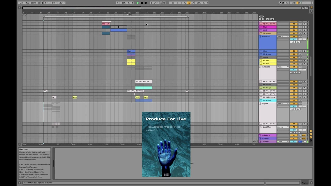This screenshot has height=186, width=331.
Task: Toggle Draw Mode pencil icon
Action: [x=280, y=3]
